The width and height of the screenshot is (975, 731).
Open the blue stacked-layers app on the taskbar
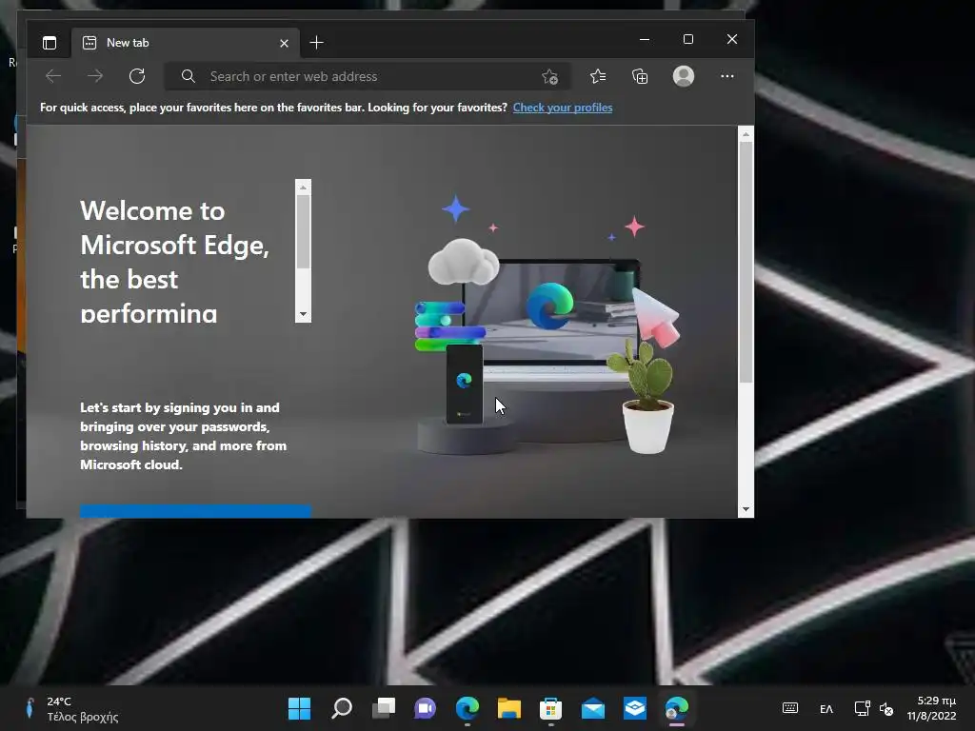tap(635, 708)
